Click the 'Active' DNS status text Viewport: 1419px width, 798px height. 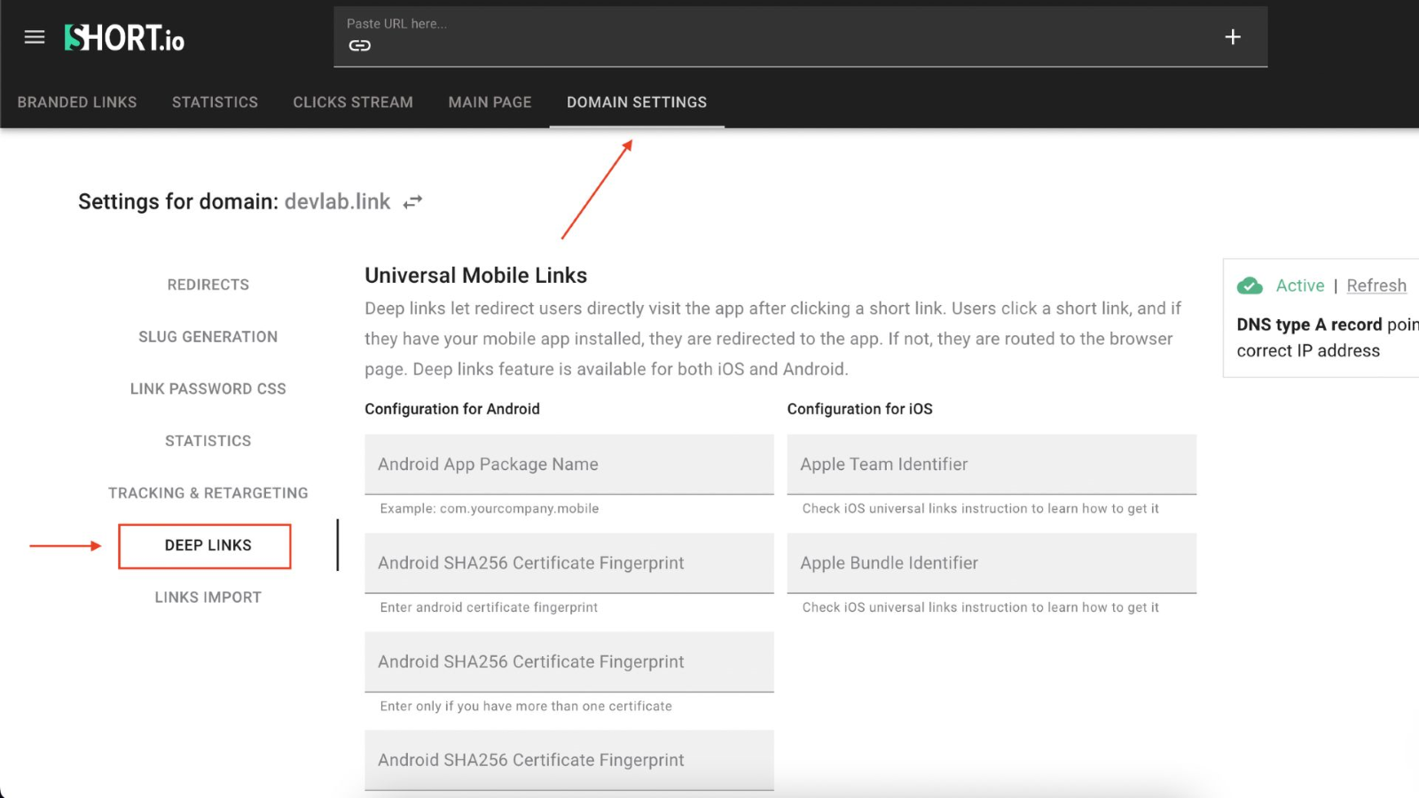pos(1300,286)
